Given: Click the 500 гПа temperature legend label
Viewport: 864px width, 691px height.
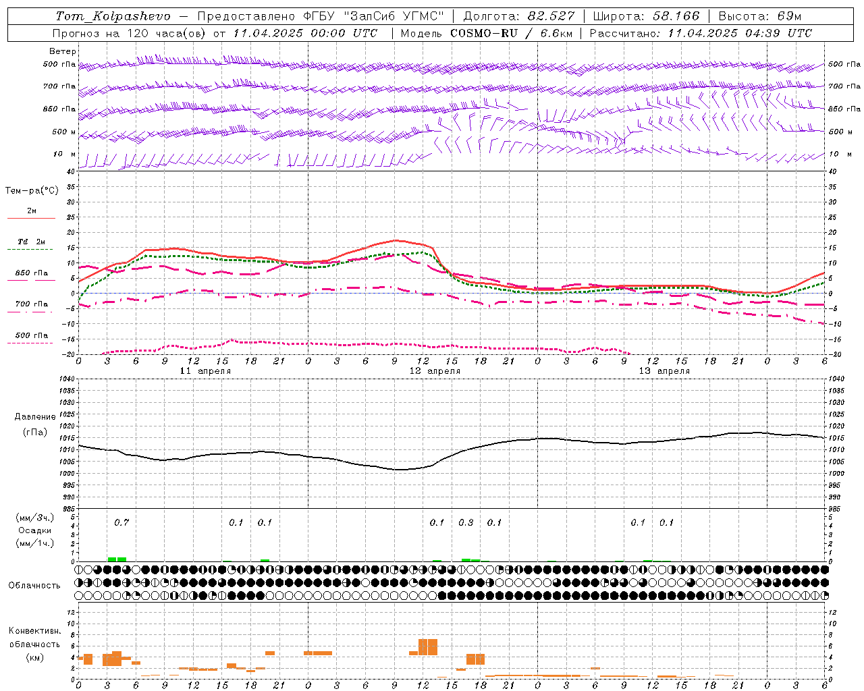Looking at the screenshot, I should [32, 335].
